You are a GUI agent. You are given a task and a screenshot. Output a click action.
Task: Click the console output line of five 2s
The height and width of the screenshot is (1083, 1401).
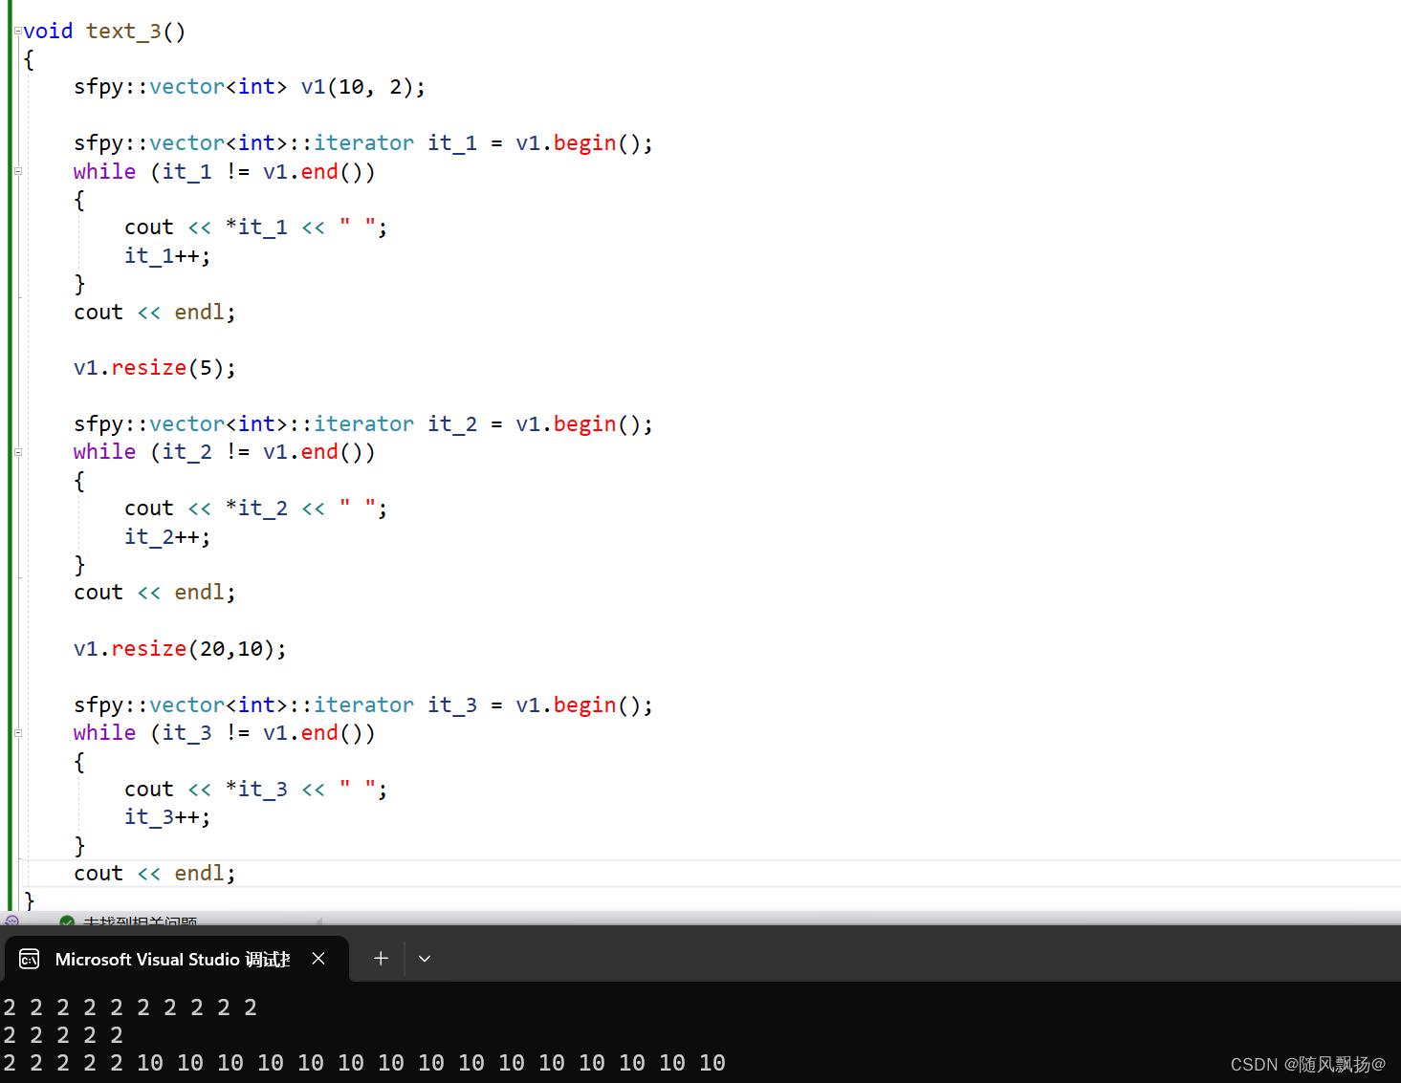pyautogui.click(x=63, y=1035)
